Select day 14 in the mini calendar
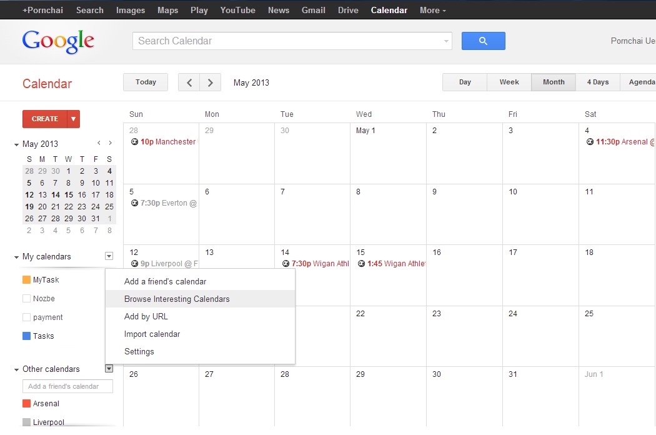This screenshot has height=435, width=656. click(x=56, y=194)
